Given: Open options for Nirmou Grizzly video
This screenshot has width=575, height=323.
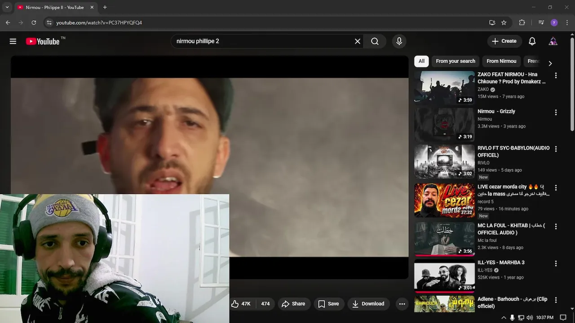Looking at the screenshot, I should tap(556, 112).
